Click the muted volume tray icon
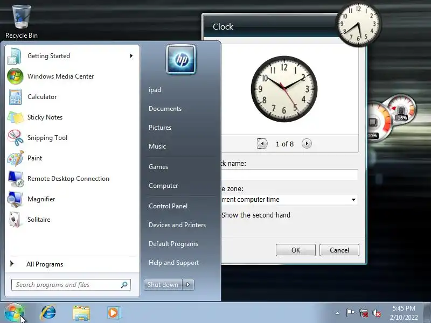Viewport: 431px width, 323px height. [x=377, y=313]
